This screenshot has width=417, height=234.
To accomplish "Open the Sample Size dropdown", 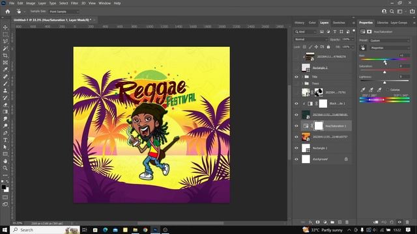I will (64, 12).
